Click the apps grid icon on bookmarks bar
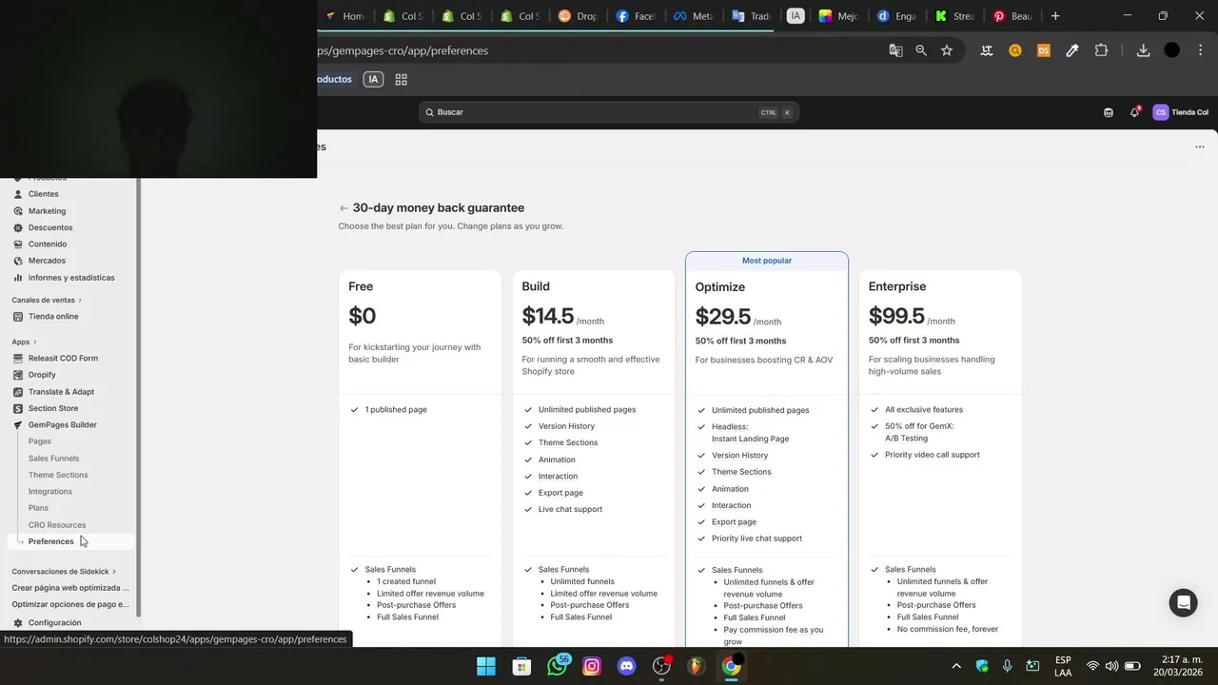1218x685 pixels. point(402,80)
